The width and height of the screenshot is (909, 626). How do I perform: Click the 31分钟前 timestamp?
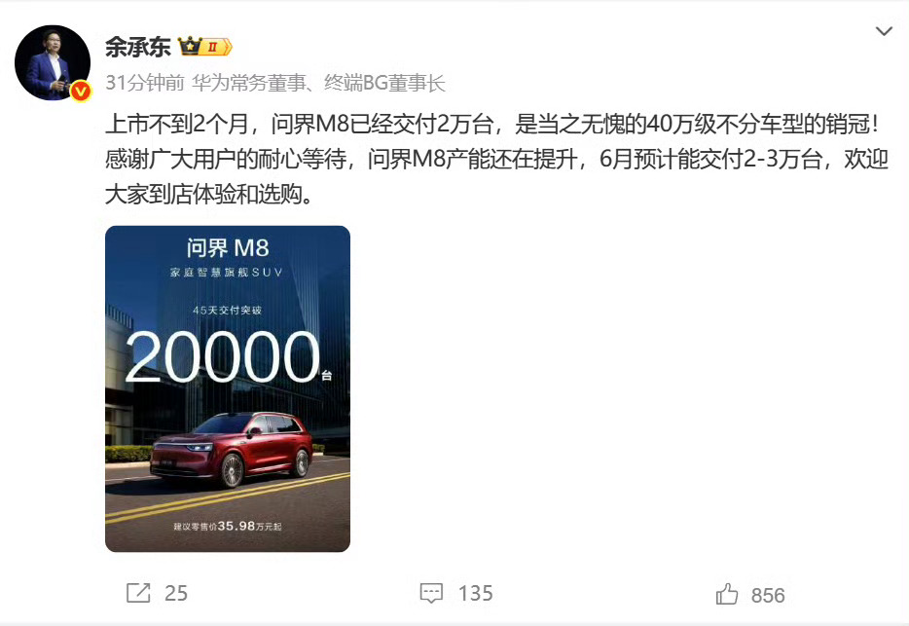[145, 83]
